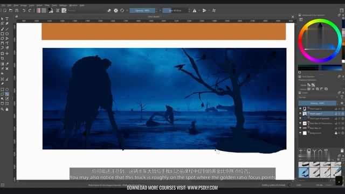Toggle wrap around mode

click(x=214, y=10)
